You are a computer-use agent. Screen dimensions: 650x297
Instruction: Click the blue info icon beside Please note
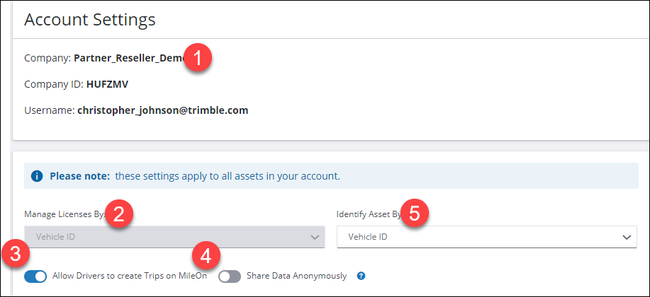pyautogui.click(x=37, y=175)
